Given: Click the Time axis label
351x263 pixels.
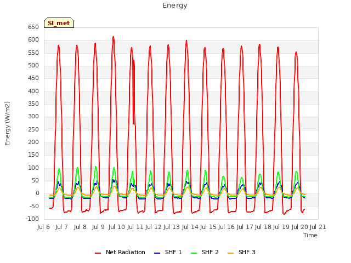Looking at the screenshot, I should coord(310,235).
